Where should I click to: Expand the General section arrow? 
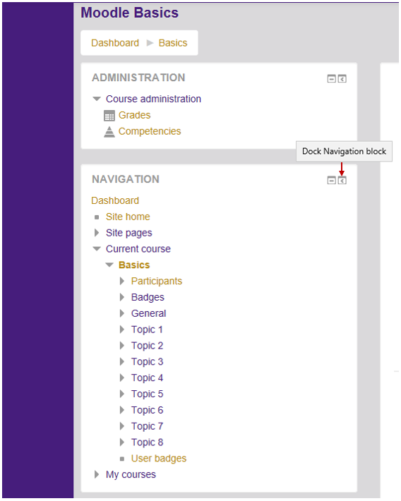pos(122,313)
